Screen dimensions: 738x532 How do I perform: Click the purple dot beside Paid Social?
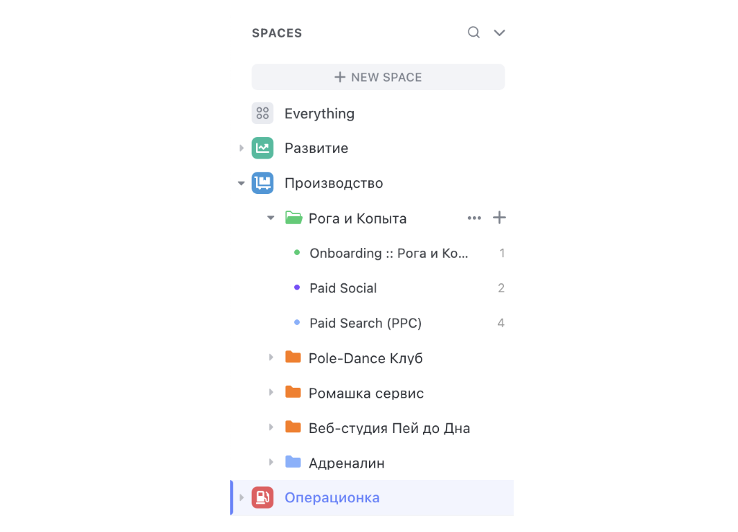point(297,287)
